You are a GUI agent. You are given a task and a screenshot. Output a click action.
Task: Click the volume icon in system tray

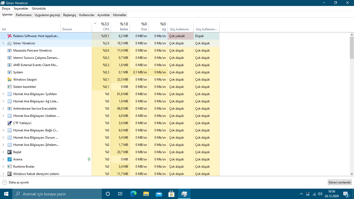(x=320, y=194)
